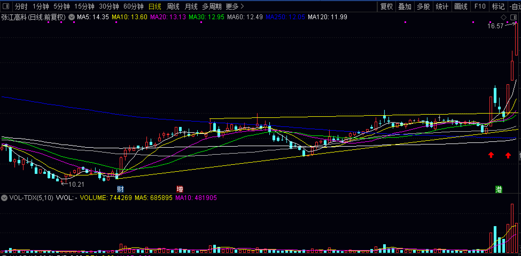Click the MA120: 11.99 label
This screenshot has width=521, height=256.
328,17
